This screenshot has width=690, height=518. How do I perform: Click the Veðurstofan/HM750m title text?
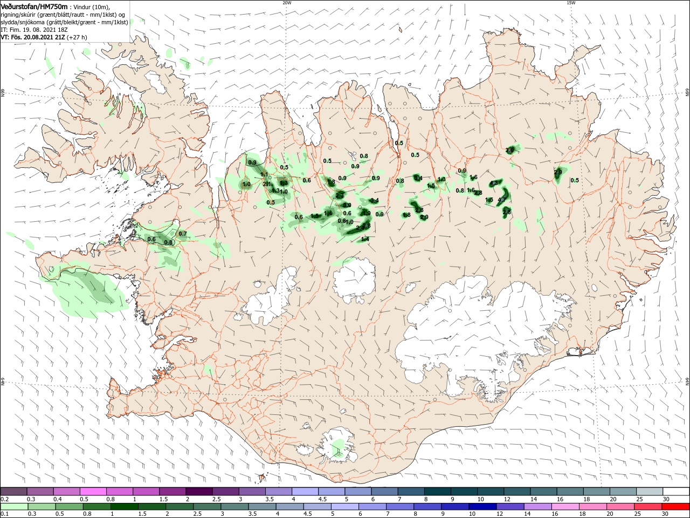(34, 6)
